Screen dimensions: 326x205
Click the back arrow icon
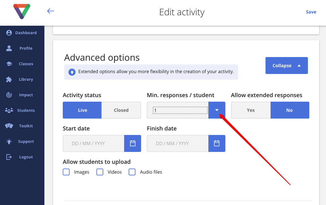pos(50,11)
